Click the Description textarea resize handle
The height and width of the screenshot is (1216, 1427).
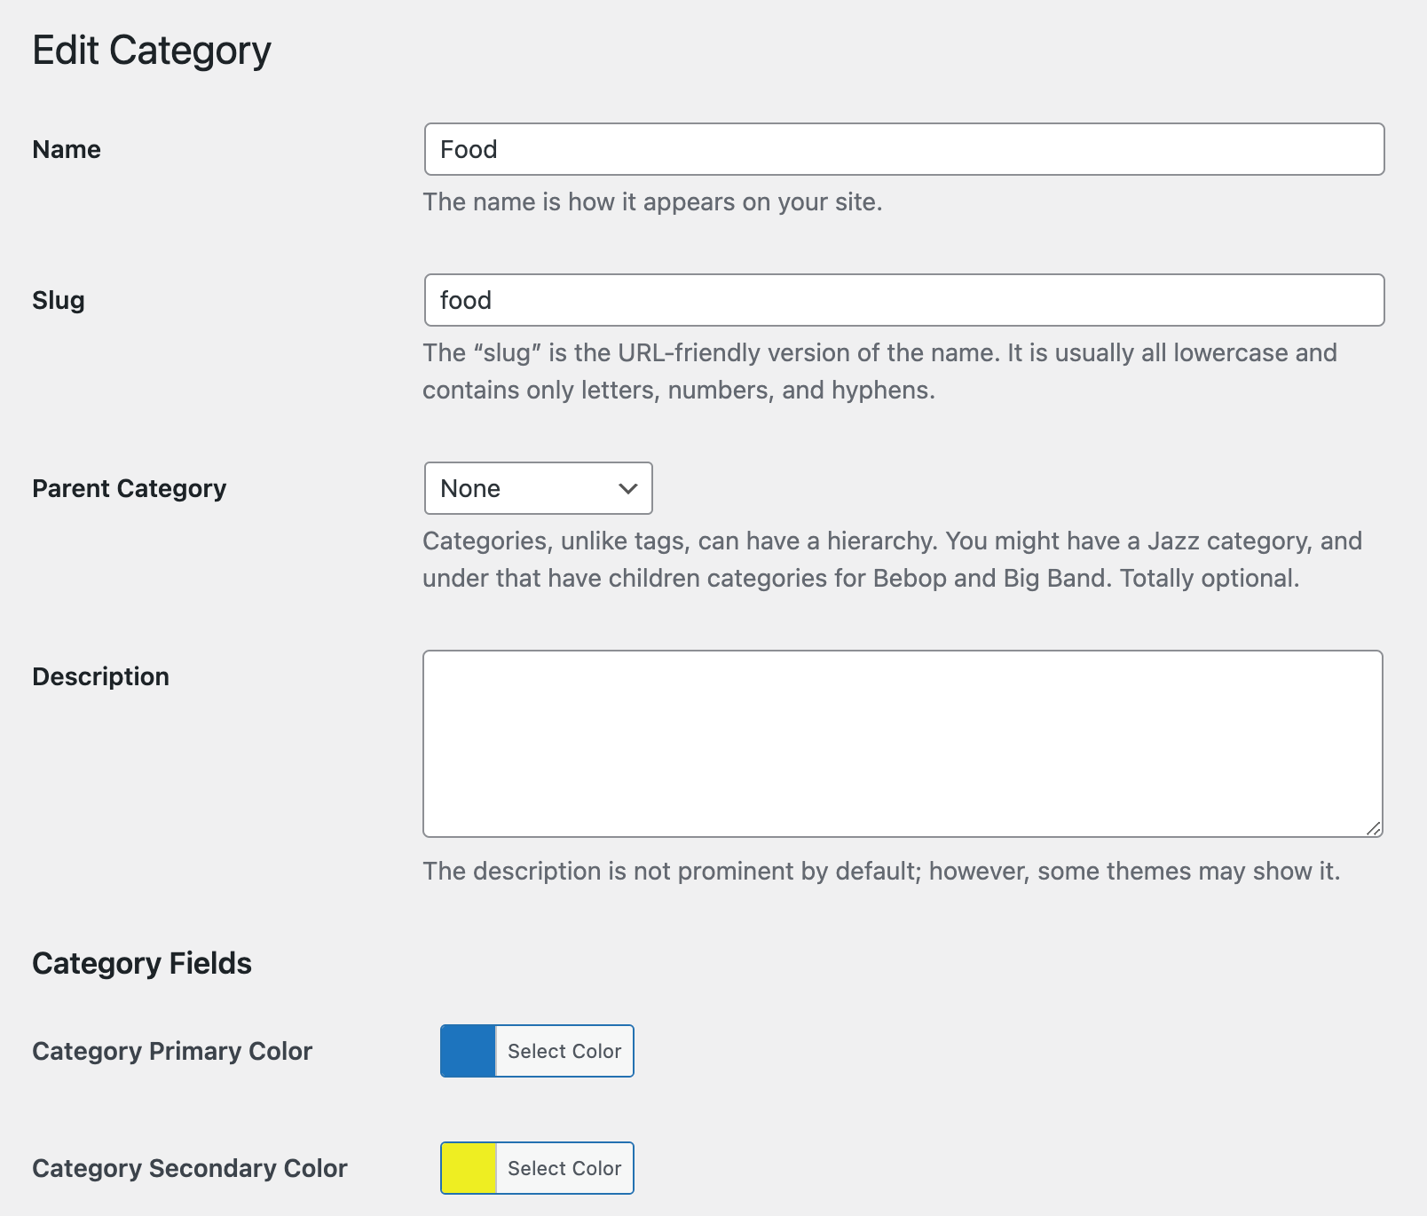coord(1373,828)
